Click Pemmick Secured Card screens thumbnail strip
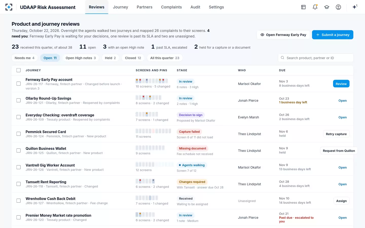The height and width of the screenshot is (228, 365). coord(153,131)
